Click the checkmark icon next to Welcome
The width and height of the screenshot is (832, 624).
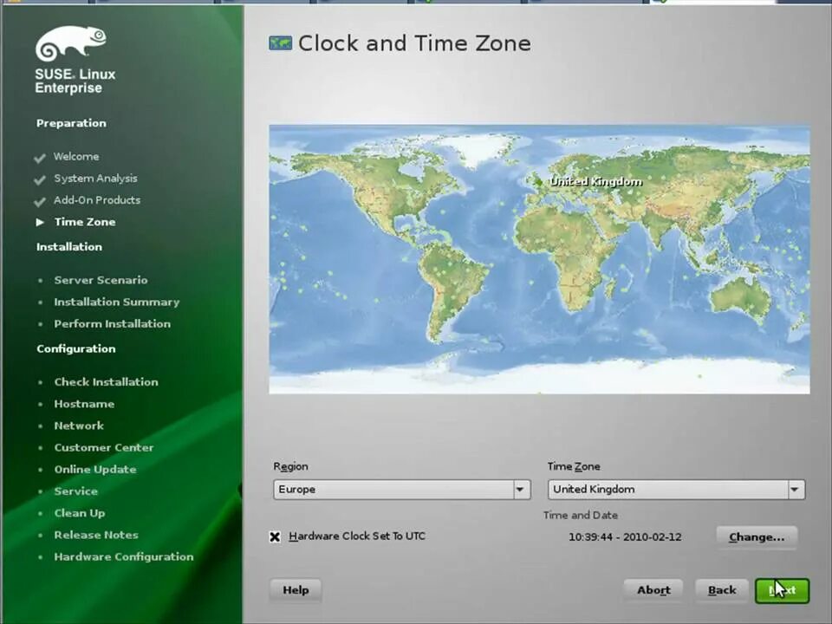click(39, 158)
